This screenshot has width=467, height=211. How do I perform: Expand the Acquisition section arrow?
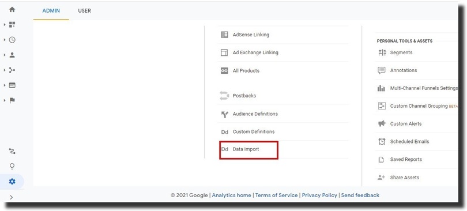5,70
